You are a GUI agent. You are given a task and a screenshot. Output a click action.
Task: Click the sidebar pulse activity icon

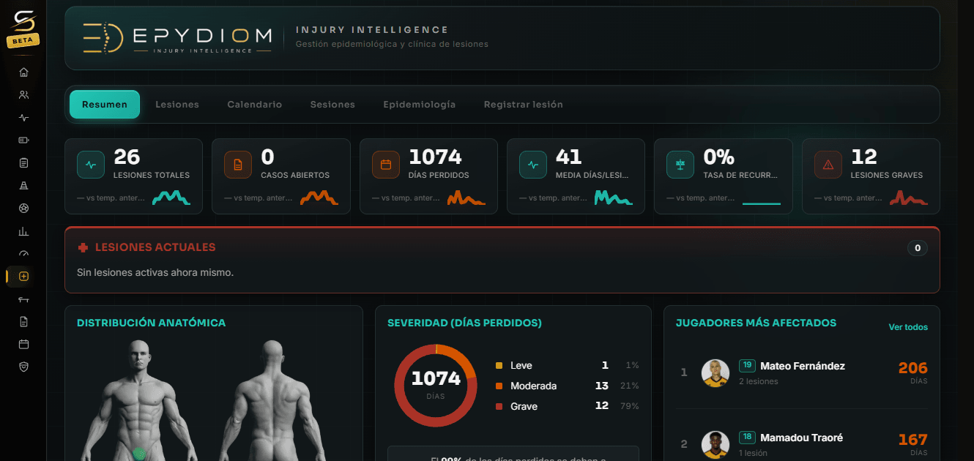pyautogui.click(x=23, y=117)
